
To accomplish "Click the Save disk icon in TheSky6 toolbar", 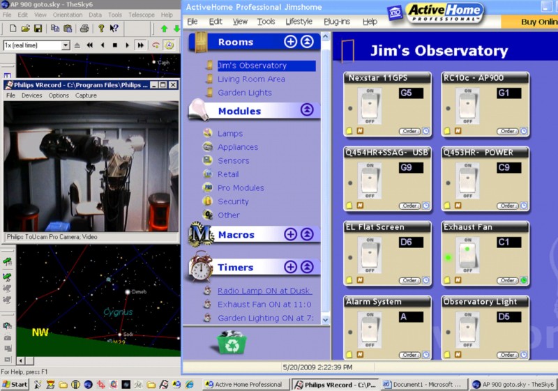I will click(x=38, y=29).
